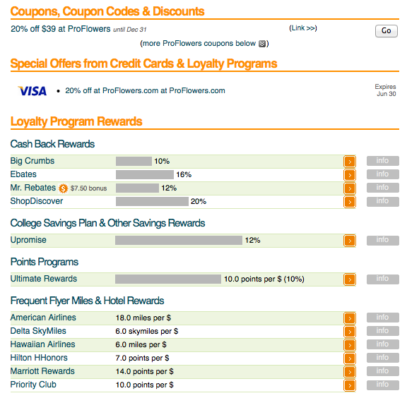This screenshot has width=407, height=398.
Task: Click the orange arrow for American Airlines
Action: pos(350,318)
